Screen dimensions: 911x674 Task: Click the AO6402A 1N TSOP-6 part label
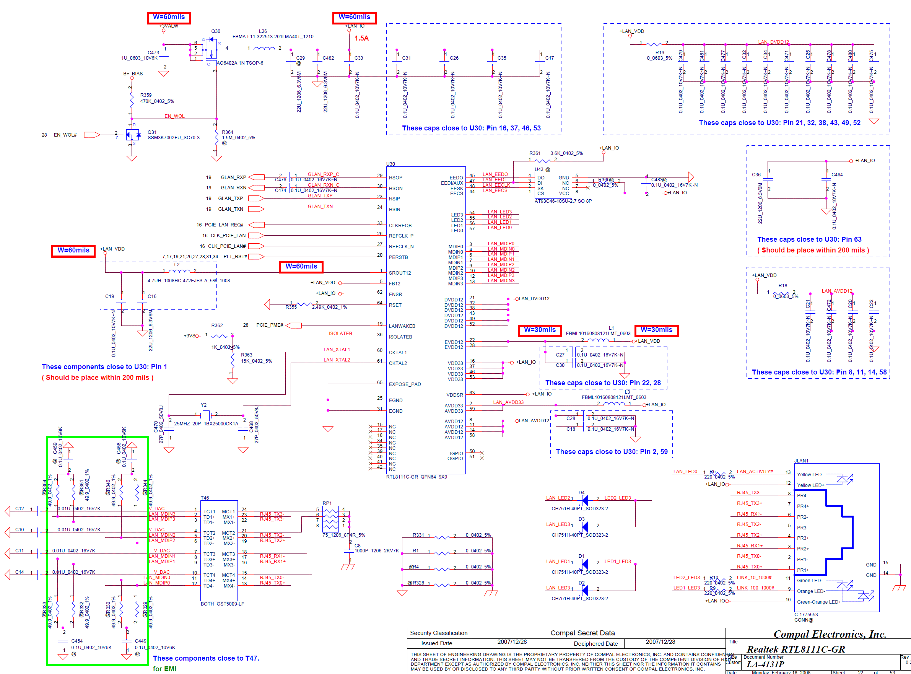[240, 63]
